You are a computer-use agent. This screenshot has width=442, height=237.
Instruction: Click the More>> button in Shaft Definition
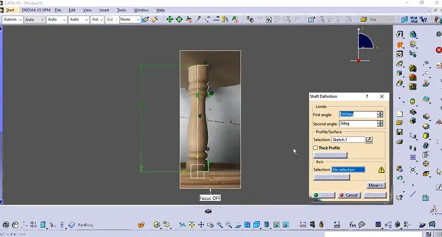[376, 185]
